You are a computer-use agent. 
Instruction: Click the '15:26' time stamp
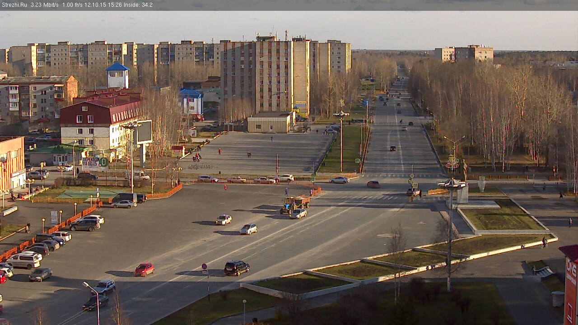pyautogui.click(x=114, y=5)
